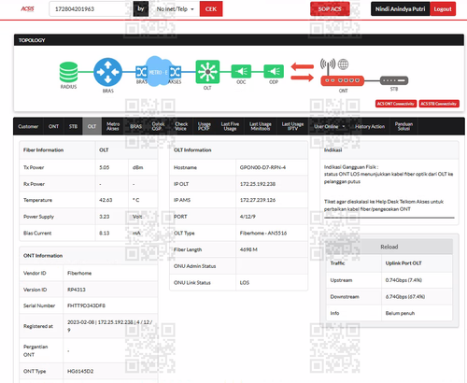Click the ONT Type value HG6145D2
Viewport: 467px width, 383px height.
[80, 372]
